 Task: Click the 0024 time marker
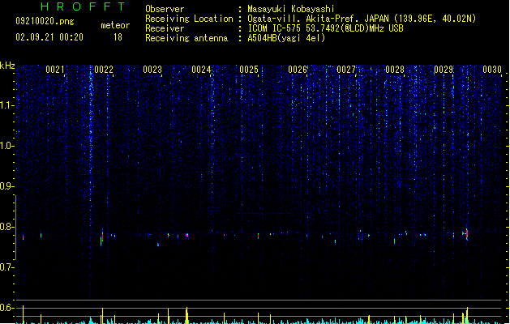point(201,70)
